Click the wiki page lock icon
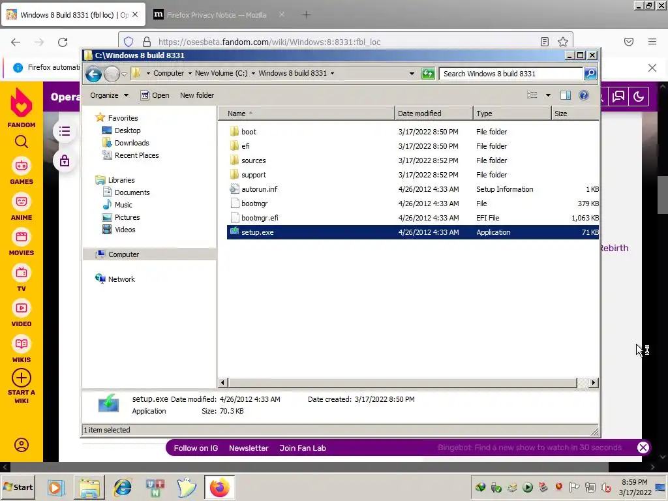Screen dimensions: 668x501 [65, 160]
